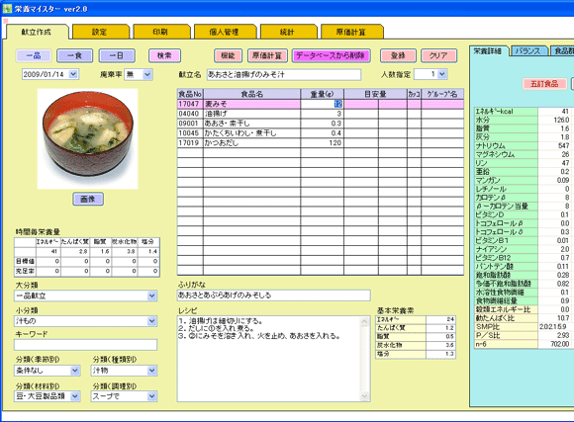Open the 廃棄率 dropdown
The height and width of the screenshot is (422, 574).
[x=147, y=74]
